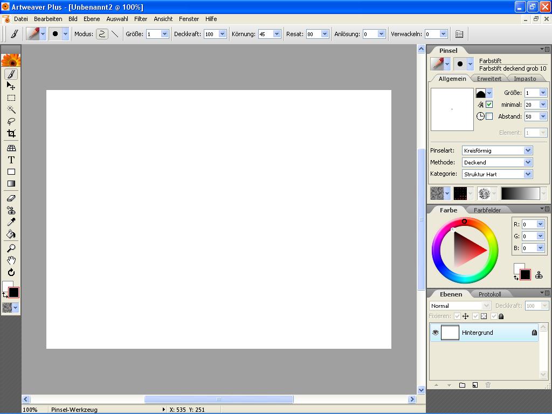Toggle the fixate position checkbox
552x414 pixels.
pos(457,316)
